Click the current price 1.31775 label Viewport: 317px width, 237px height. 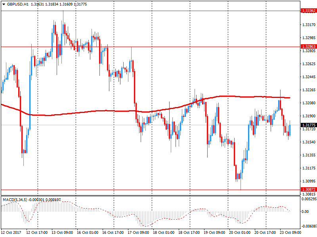[x=309, y=125]
